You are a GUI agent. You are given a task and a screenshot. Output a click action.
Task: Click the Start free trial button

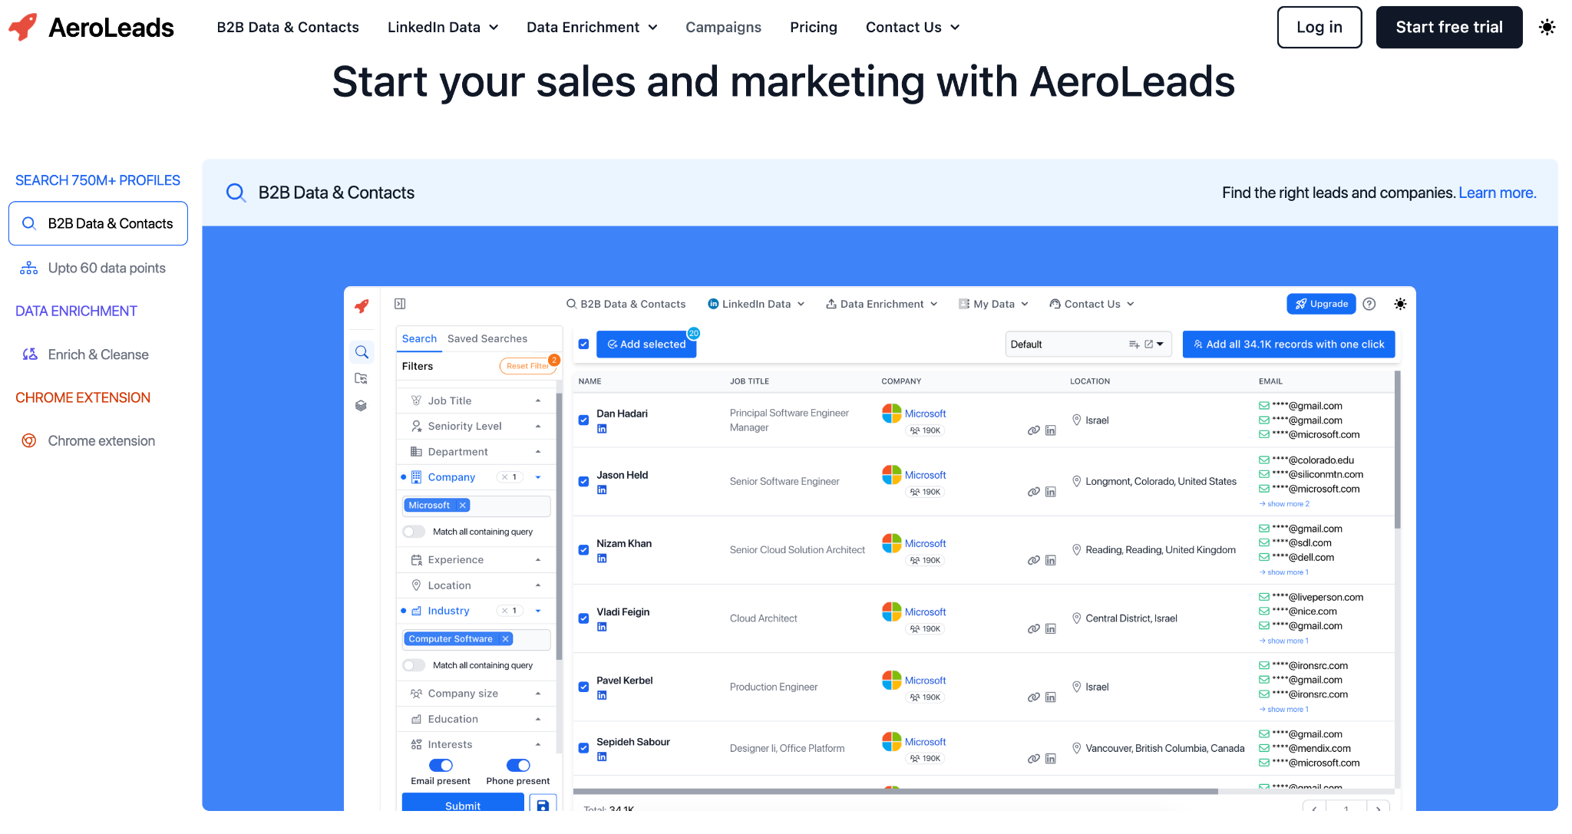click(1448, 28)
